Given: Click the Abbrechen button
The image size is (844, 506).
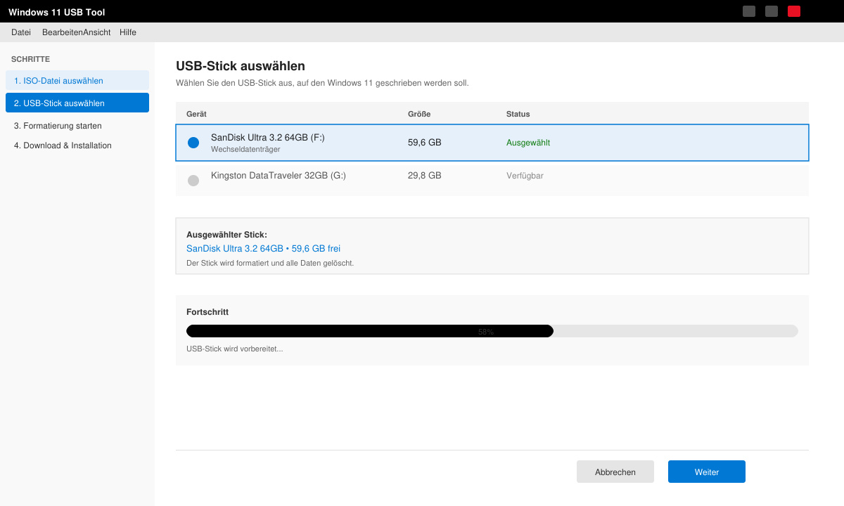Looking at the screenshot, I should point(615,472).
